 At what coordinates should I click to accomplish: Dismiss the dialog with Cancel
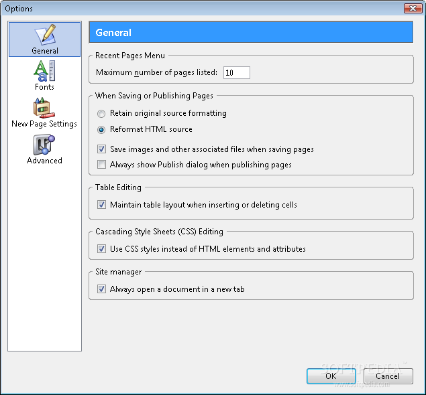point(388,376)
